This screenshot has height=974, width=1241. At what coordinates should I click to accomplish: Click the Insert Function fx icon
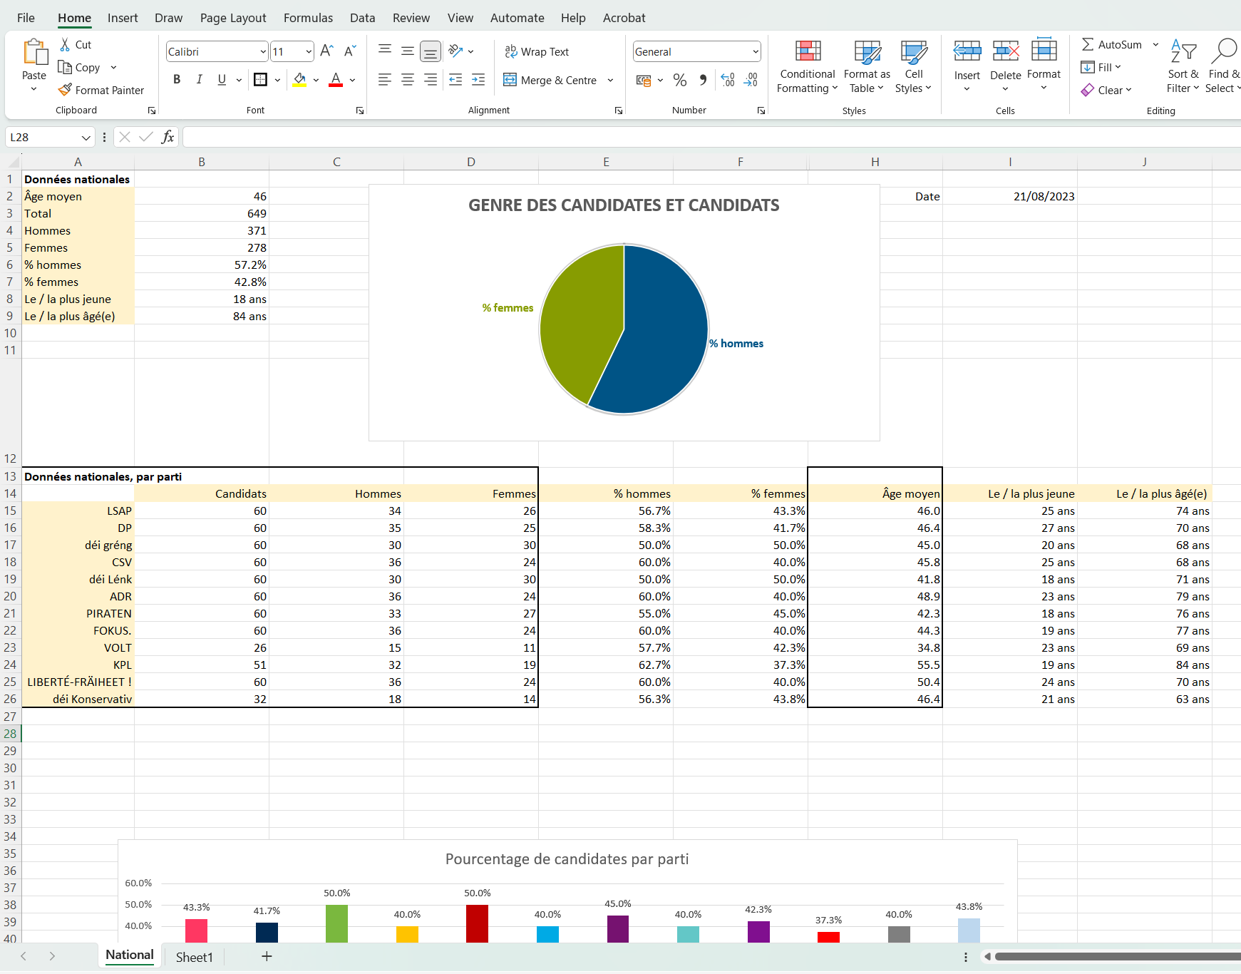click(x=168, y=137)
